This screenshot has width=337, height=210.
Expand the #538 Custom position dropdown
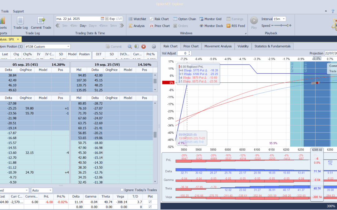68,47
